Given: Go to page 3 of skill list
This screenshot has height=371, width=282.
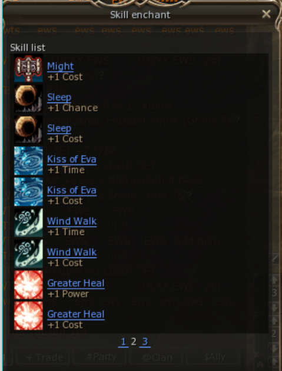Looking at the screenshot, I should [145, 342].
